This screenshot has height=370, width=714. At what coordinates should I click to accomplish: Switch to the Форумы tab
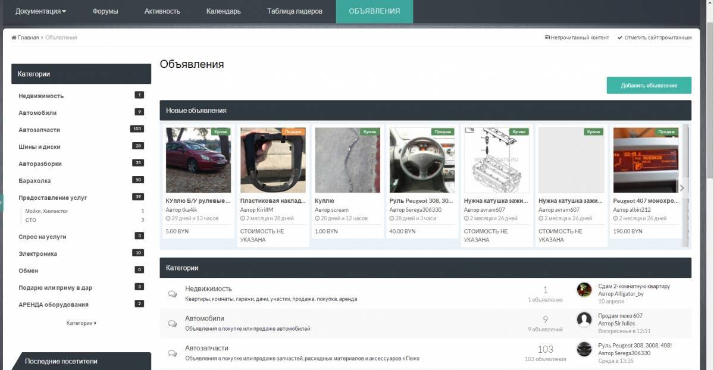[x=105, y=11]
